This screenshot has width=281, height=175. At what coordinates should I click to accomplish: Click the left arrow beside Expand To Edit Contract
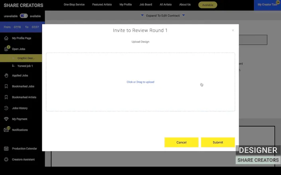[x=142, y=16]
